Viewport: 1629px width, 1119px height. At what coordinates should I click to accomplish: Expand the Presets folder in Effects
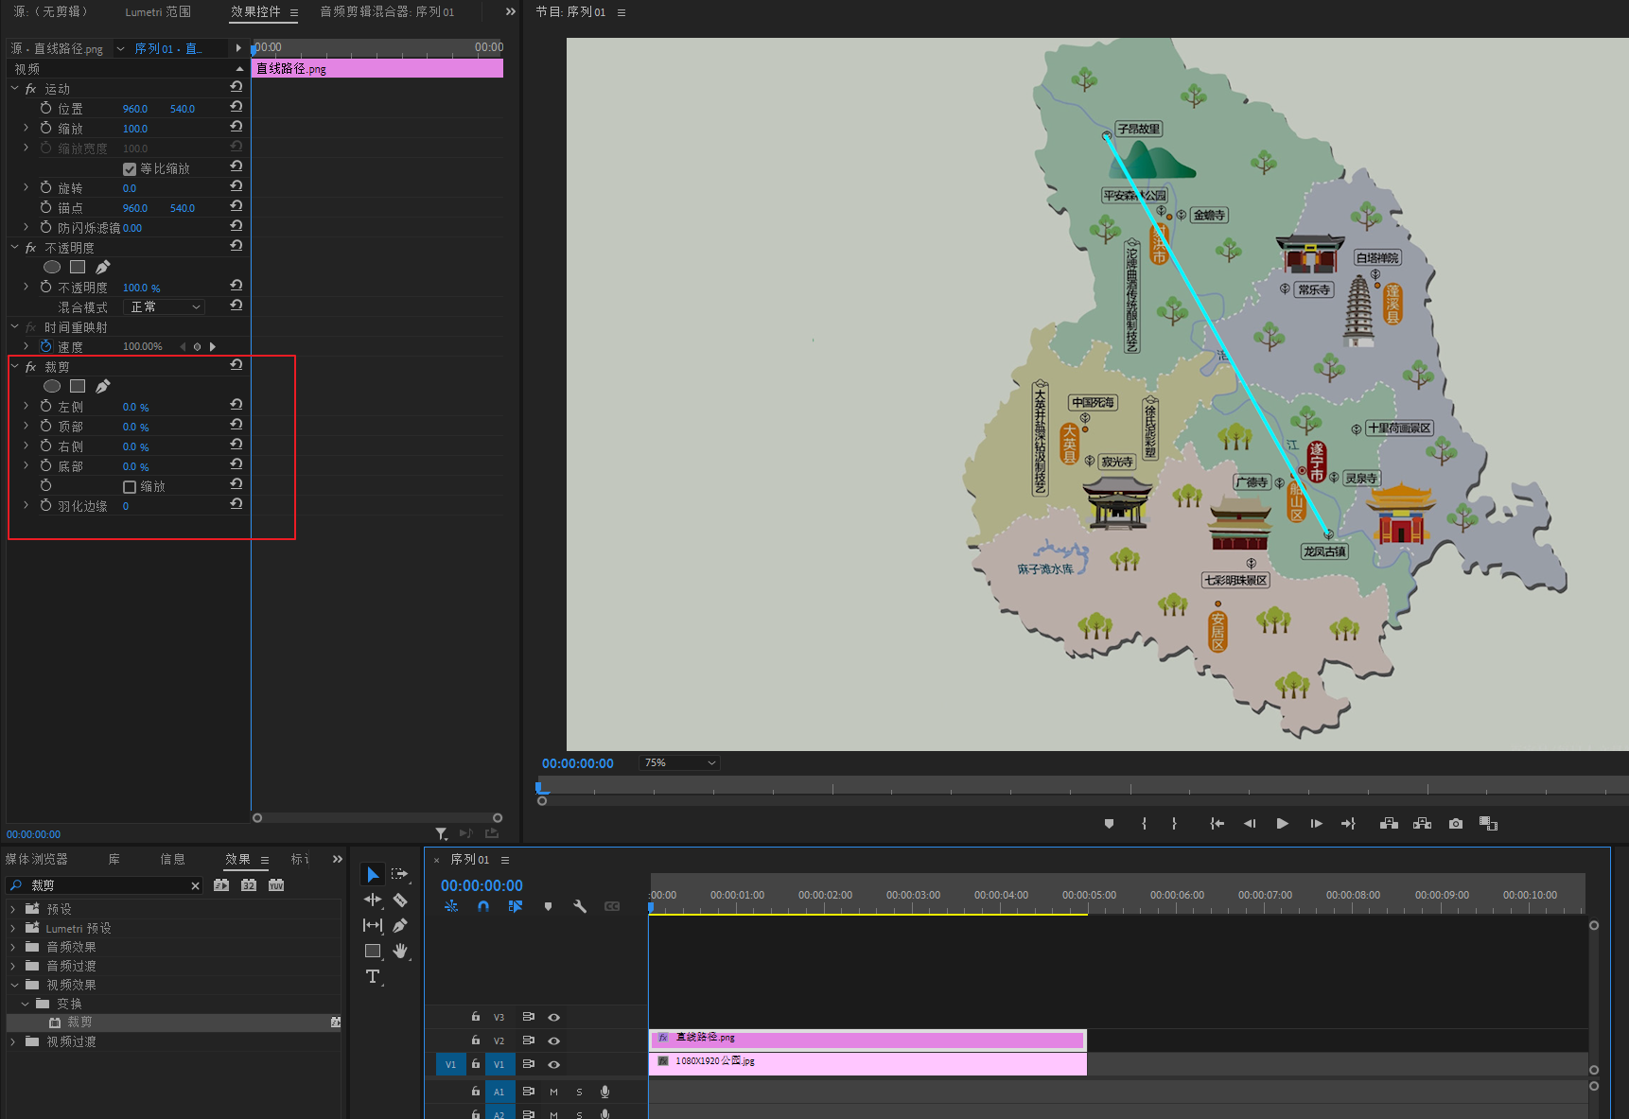13,909
